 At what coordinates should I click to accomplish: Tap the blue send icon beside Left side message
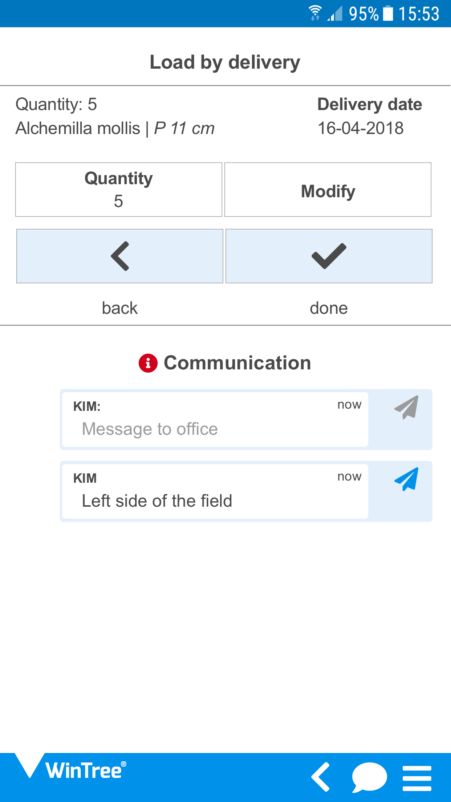(406, 479)
